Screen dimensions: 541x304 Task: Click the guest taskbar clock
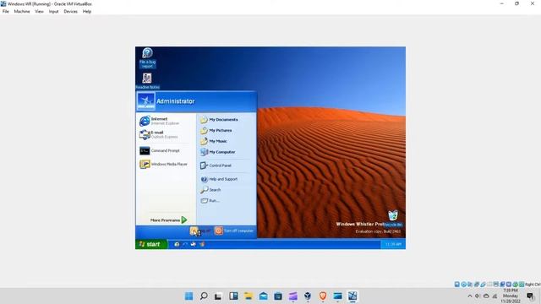click(393, 244)
